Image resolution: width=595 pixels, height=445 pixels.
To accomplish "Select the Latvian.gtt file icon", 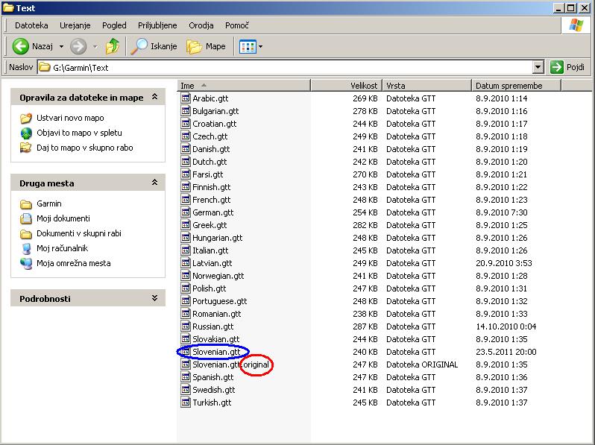I will [x=186, y=263].
